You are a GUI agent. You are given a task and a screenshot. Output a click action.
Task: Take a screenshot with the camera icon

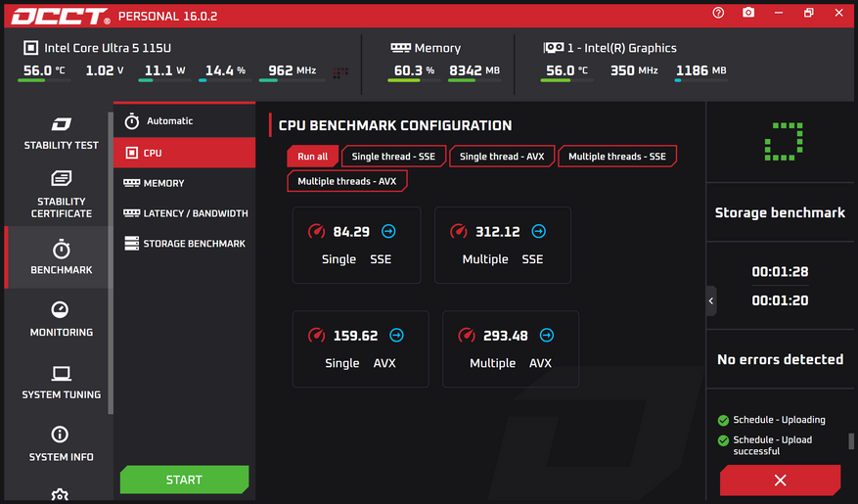pos(748,13)
